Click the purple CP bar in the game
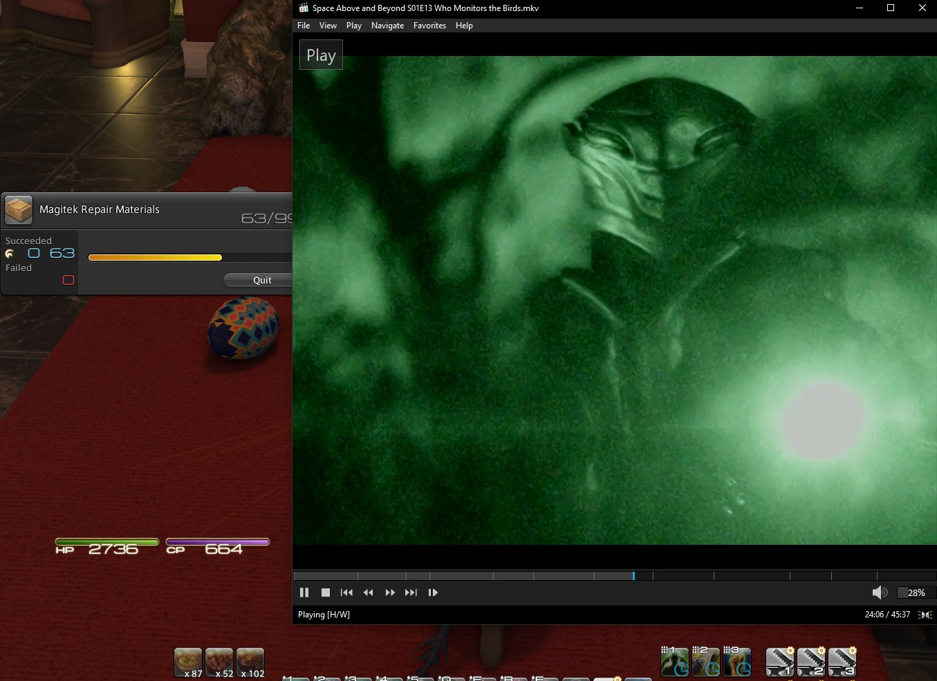 click(x=218, y=542)
